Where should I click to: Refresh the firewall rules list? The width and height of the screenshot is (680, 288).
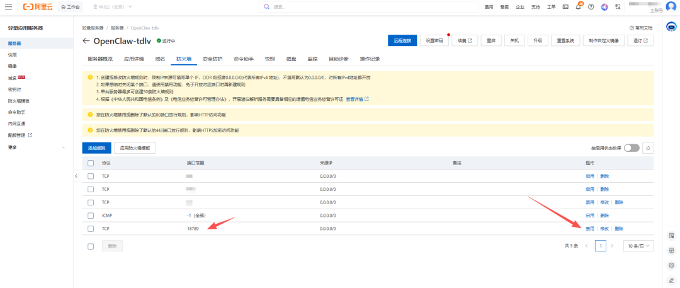click(648, 147)
